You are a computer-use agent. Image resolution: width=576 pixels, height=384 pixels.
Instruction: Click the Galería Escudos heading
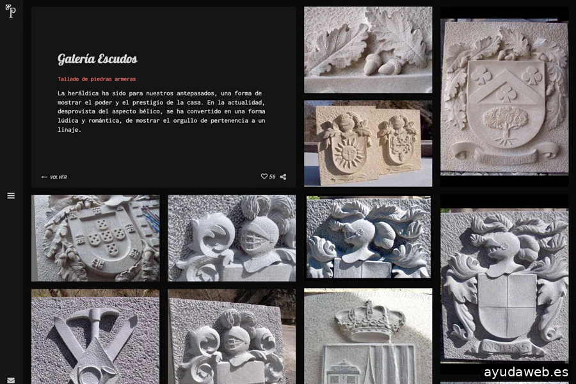coord(97,60)
